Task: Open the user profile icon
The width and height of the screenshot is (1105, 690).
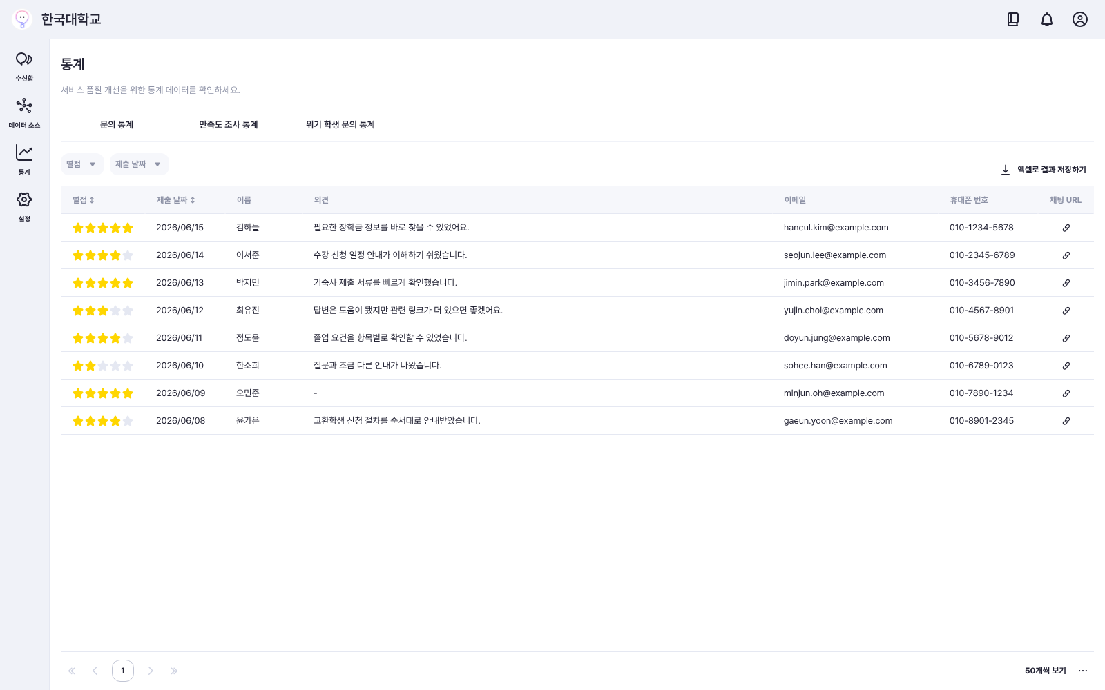Action: pyautogui.click(x=1080, y=19)
